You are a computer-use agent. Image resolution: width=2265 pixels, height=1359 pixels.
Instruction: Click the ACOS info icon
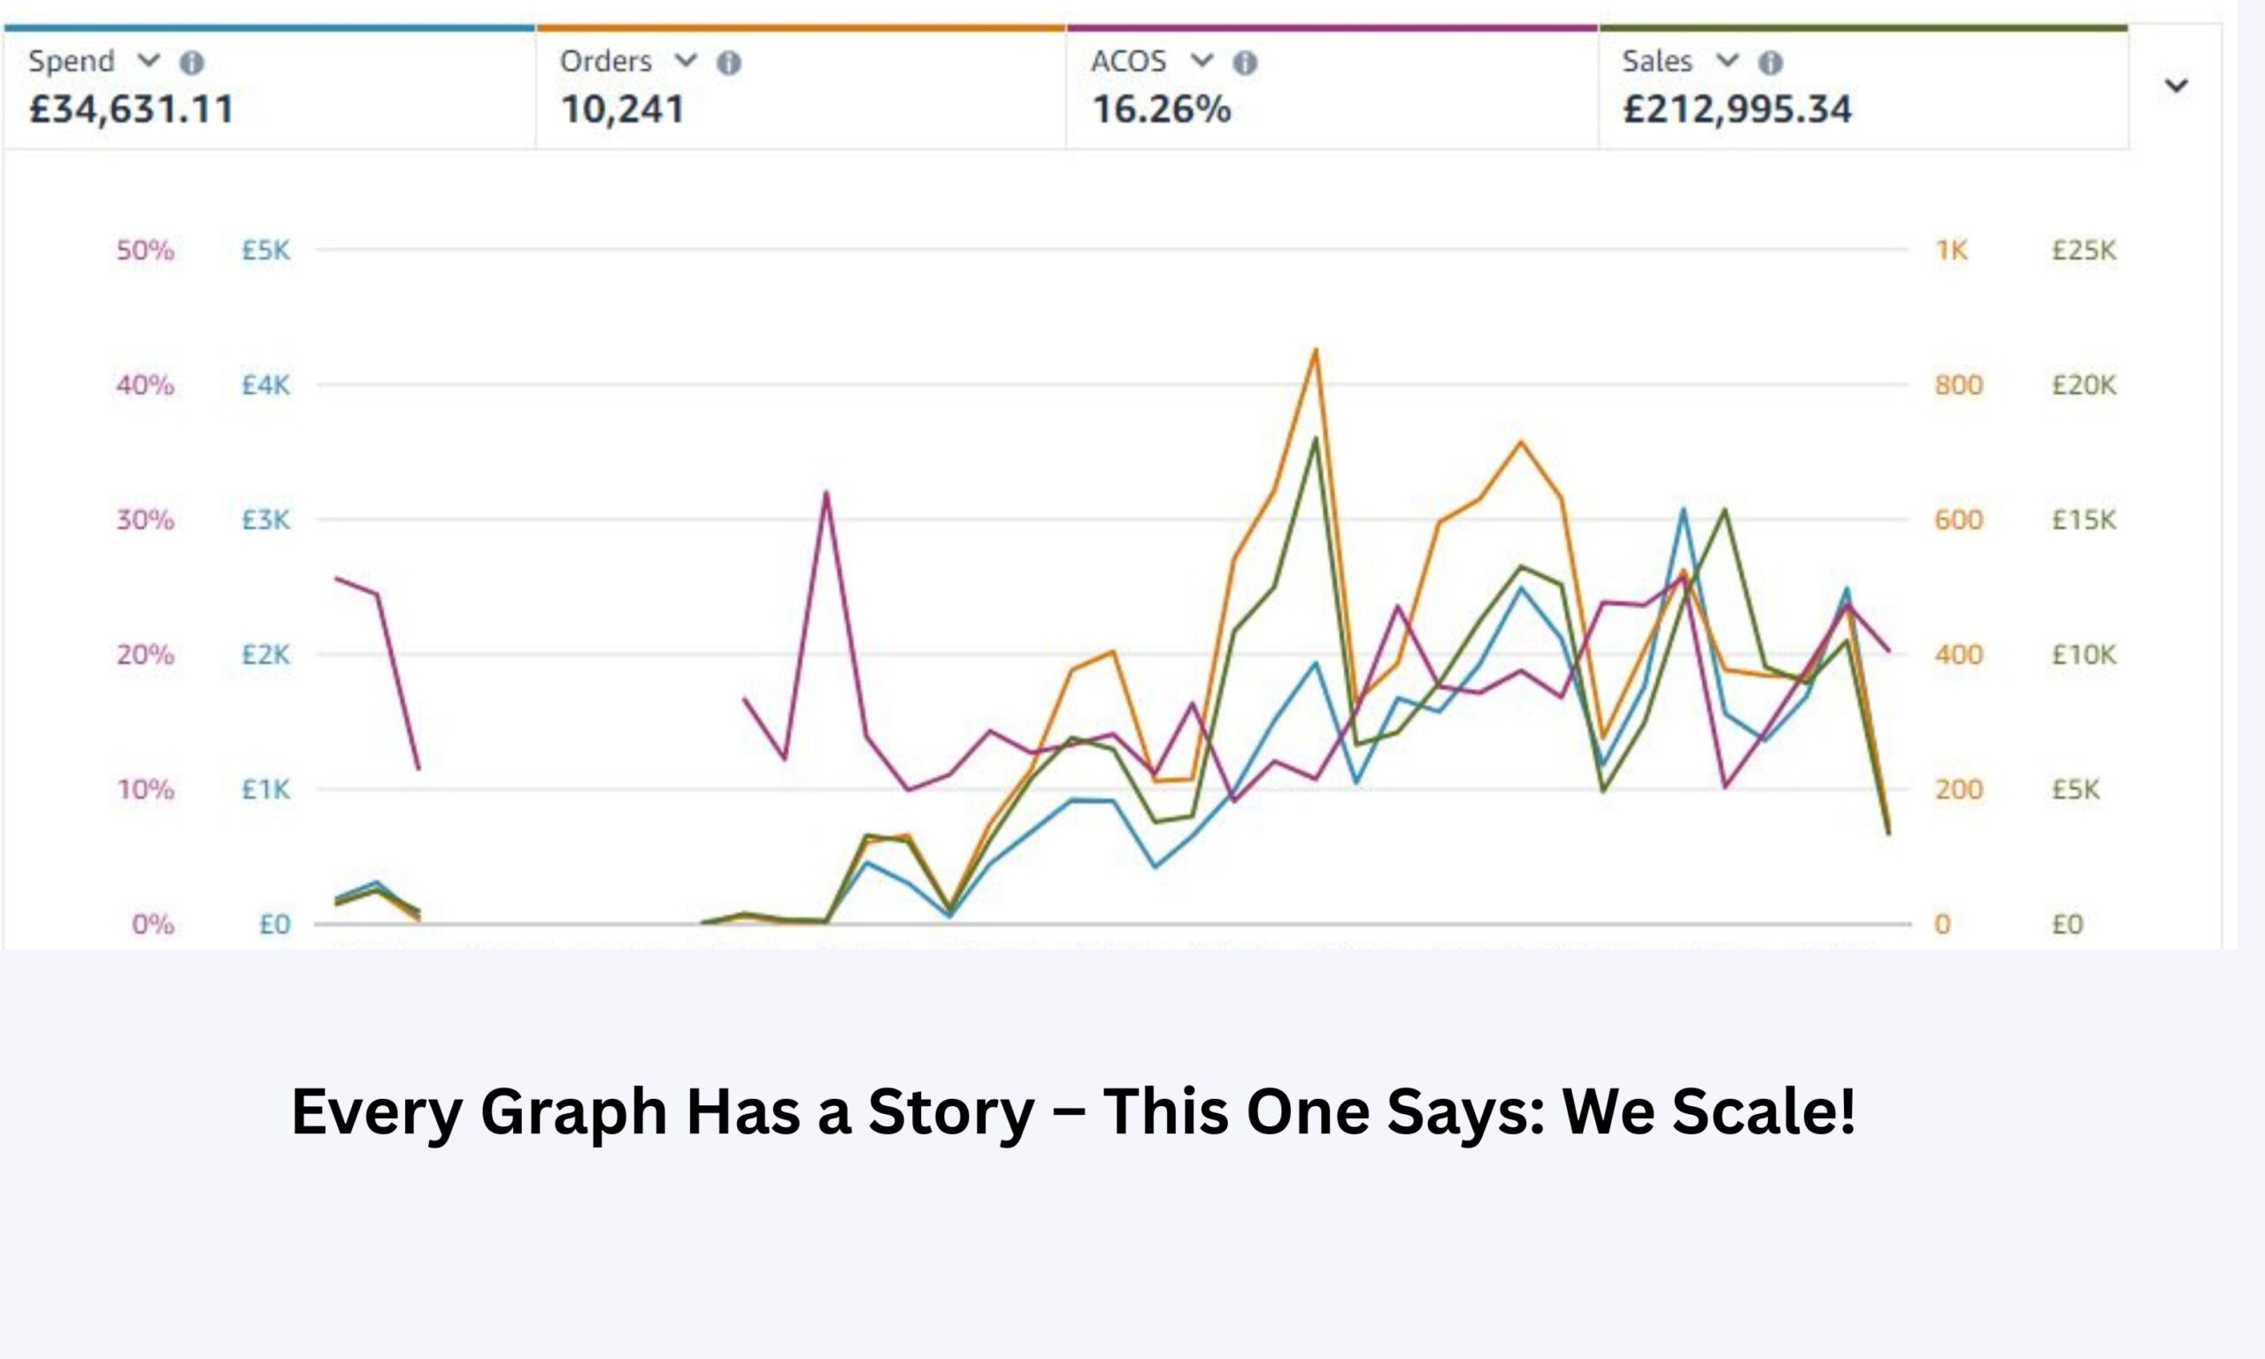1245,63
